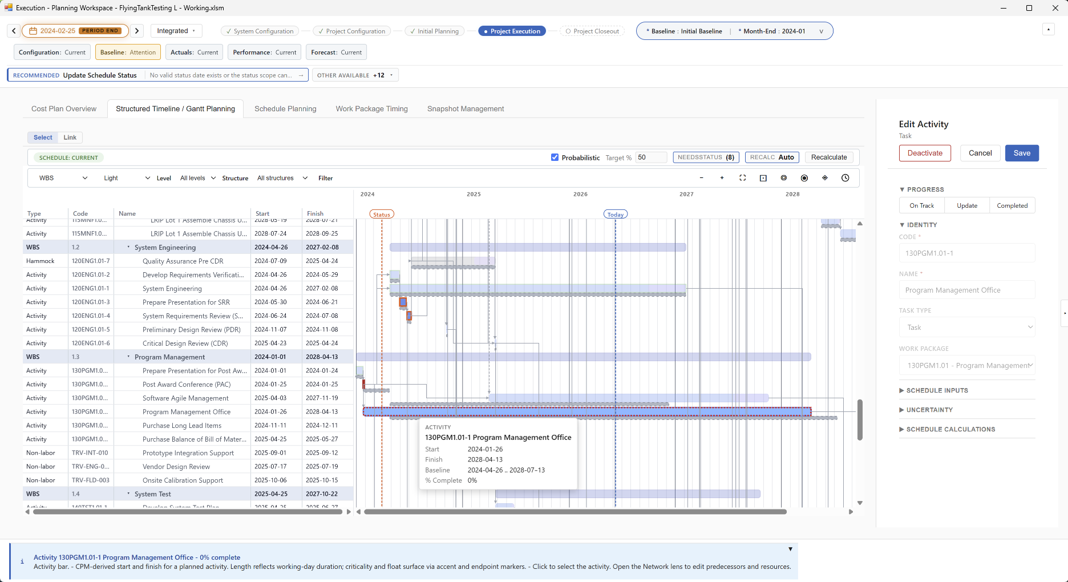Collapse the header panel with up-arrow icon
Viewport: 1068px width, 582px height.
(x=1048, y=29)
